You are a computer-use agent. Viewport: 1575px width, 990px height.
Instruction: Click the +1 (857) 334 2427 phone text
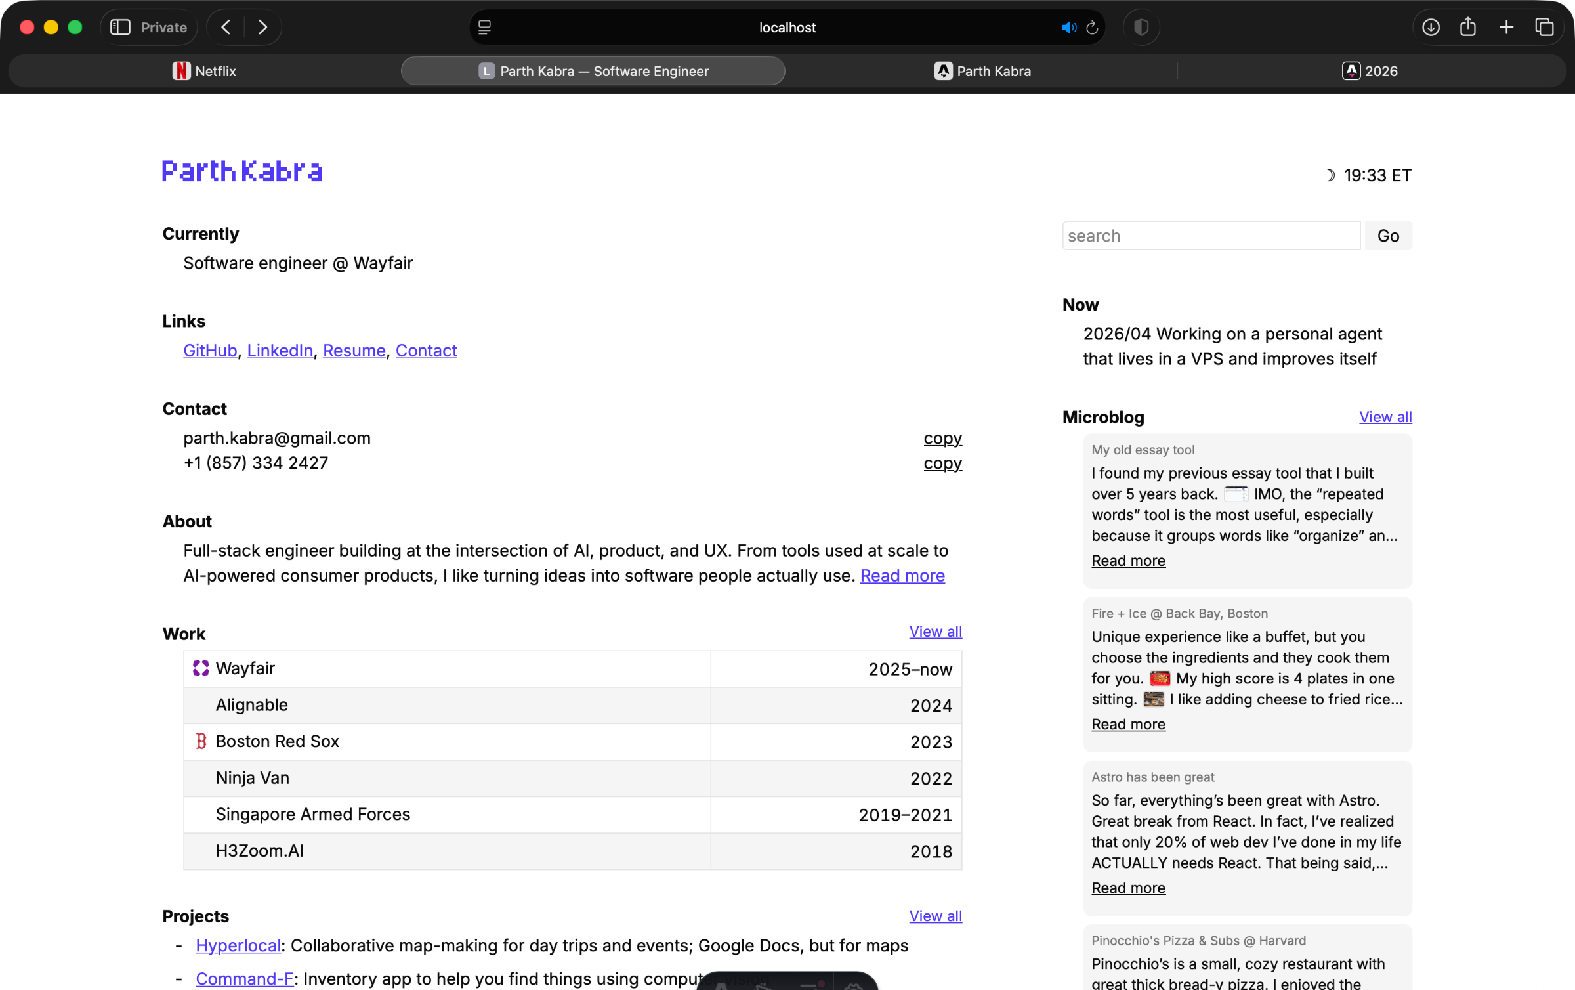pyautogui.click(x=256, y=463)
